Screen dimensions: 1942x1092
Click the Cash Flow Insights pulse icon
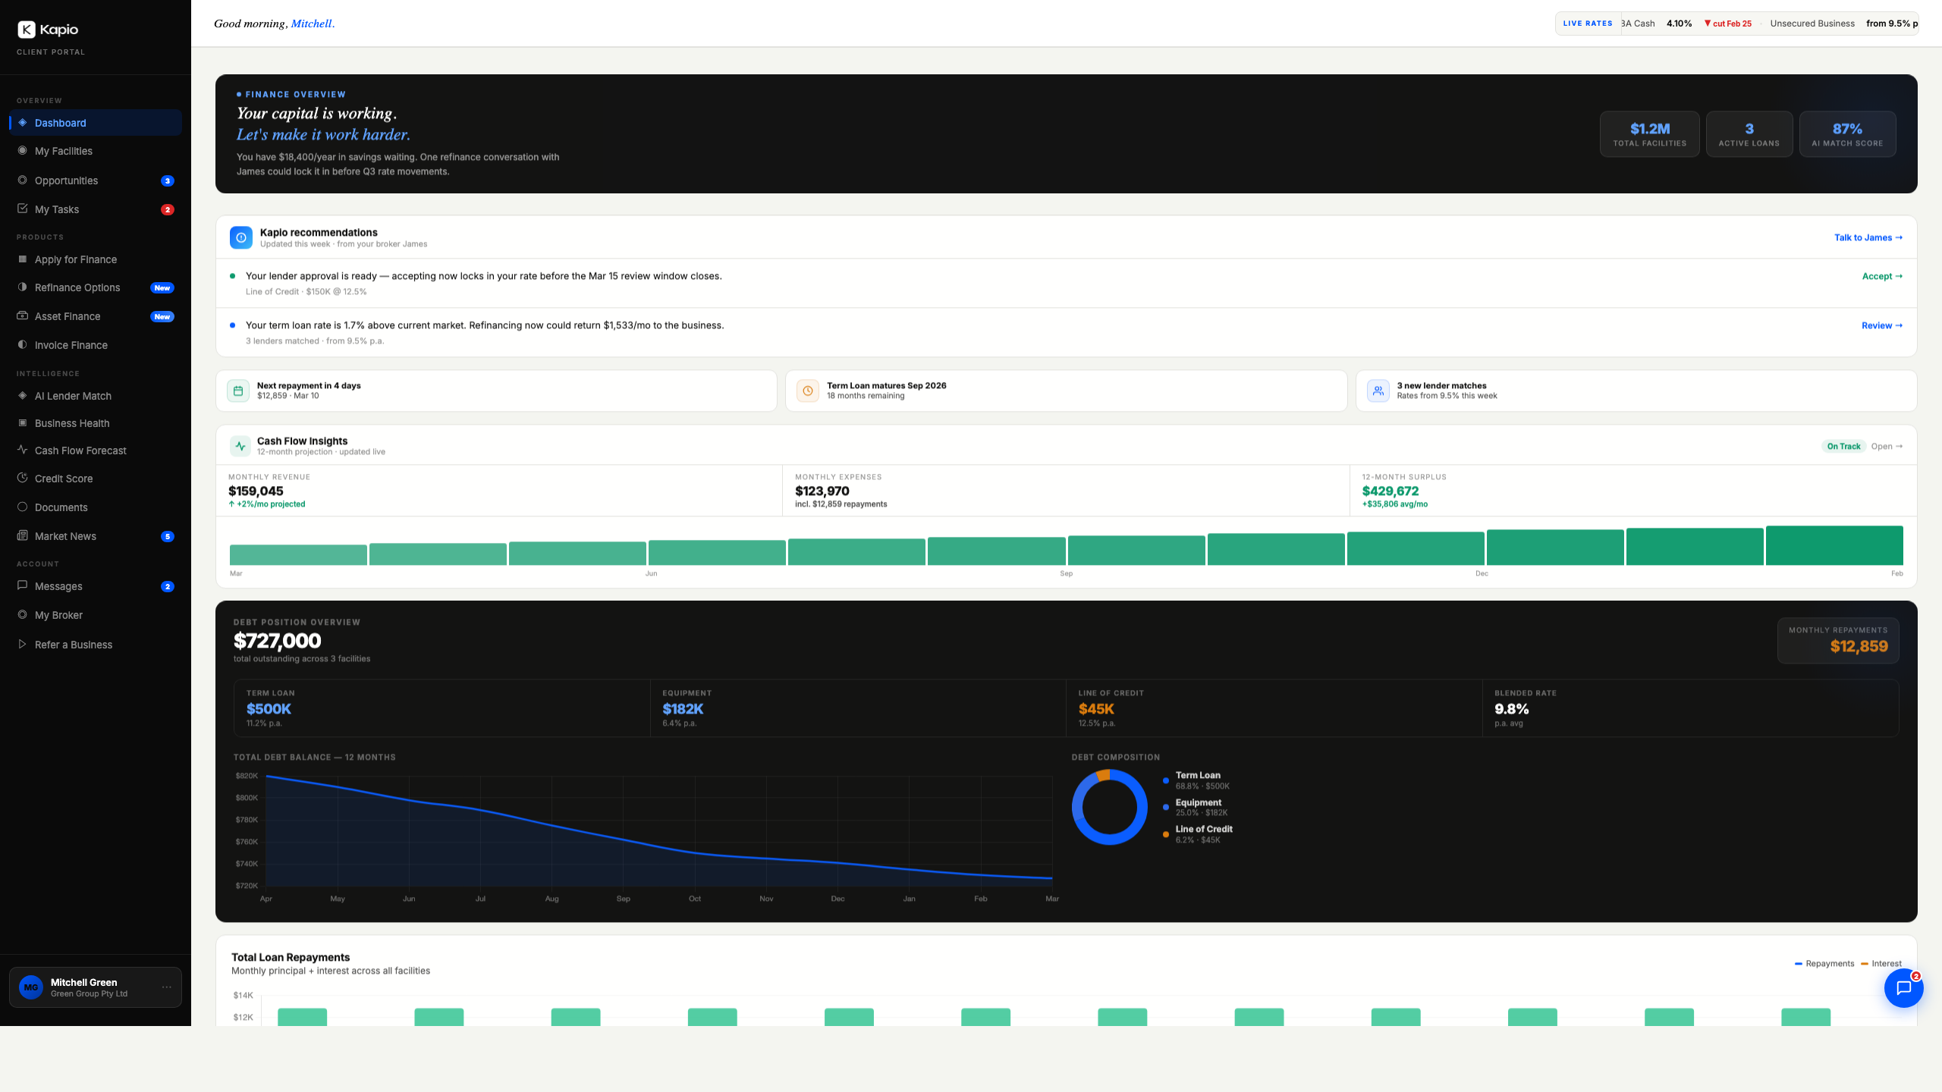(x=240, y=446)
